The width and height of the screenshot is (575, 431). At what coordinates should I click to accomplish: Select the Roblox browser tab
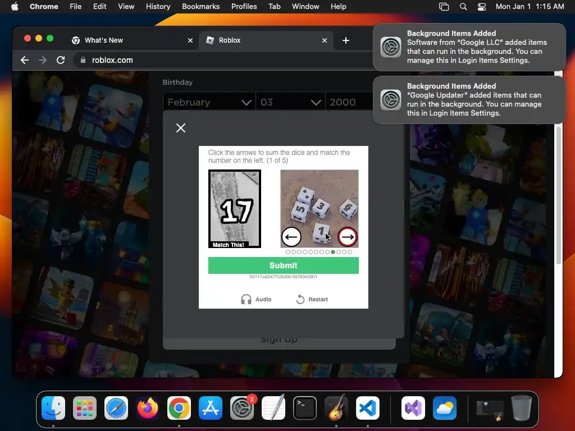click(266, 40)
